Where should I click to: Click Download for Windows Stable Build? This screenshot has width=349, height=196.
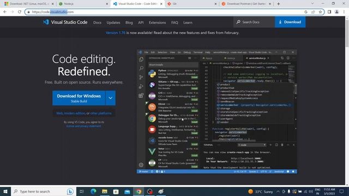click(x=79, y=98)
